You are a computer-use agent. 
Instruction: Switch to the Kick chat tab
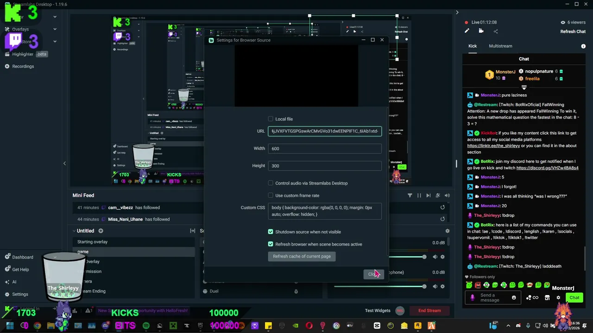(x=473, y=46)
